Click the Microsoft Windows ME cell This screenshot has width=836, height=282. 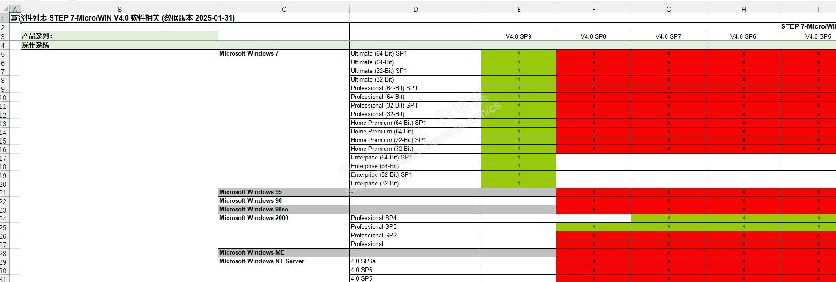[x=284, y=253]
